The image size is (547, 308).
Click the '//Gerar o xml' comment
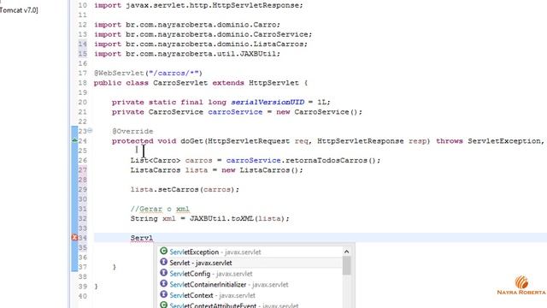point(160,209)
